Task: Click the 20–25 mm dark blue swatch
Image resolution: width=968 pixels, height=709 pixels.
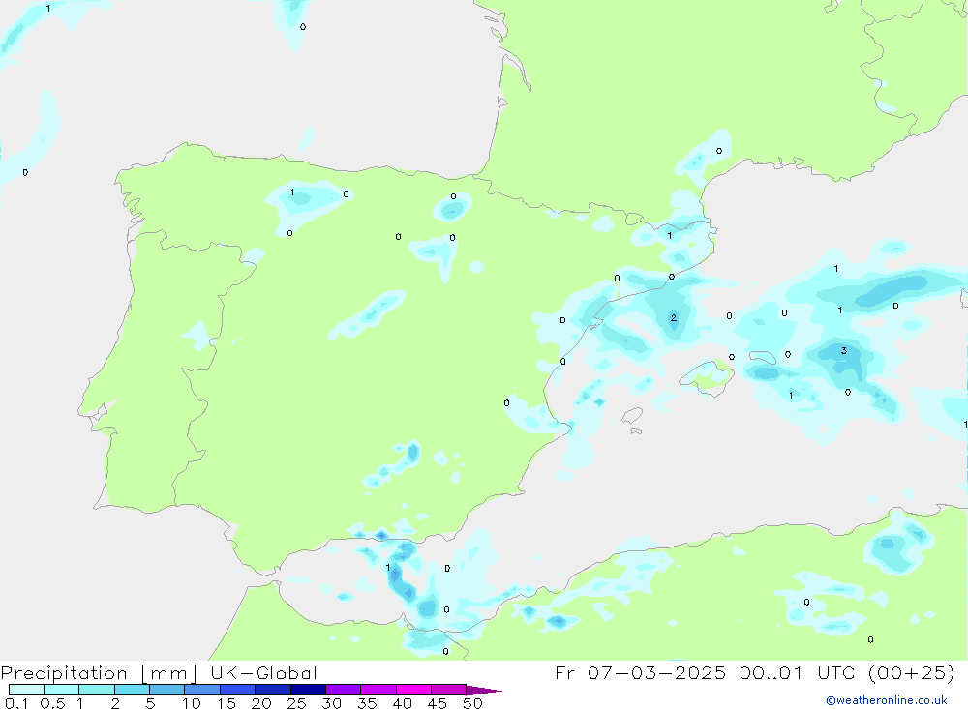Action: tap(273, 690)
